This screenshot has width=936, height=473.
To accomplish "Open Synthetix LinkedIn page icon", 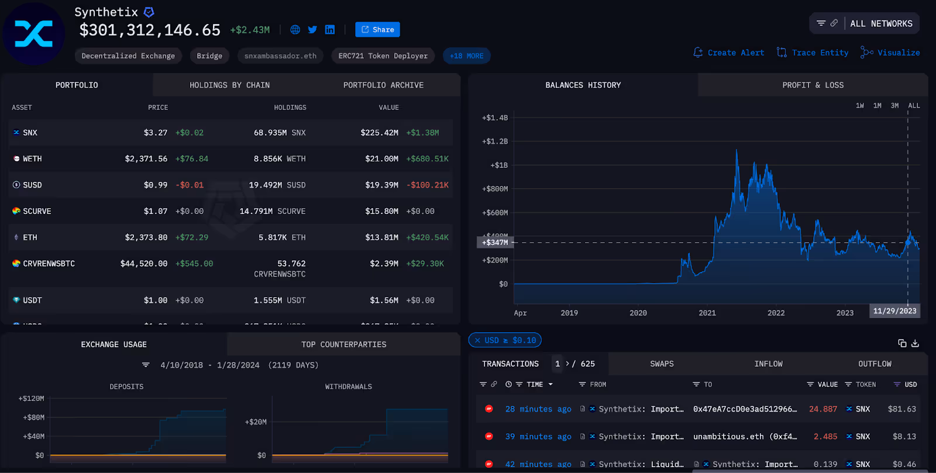I will pos(330,30).
